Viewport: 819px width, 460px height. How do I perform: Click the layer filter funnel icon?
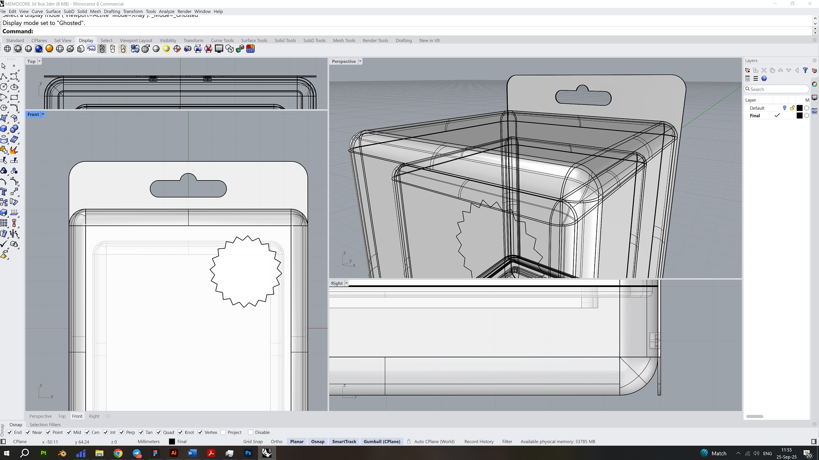click(x=805, y=70)
